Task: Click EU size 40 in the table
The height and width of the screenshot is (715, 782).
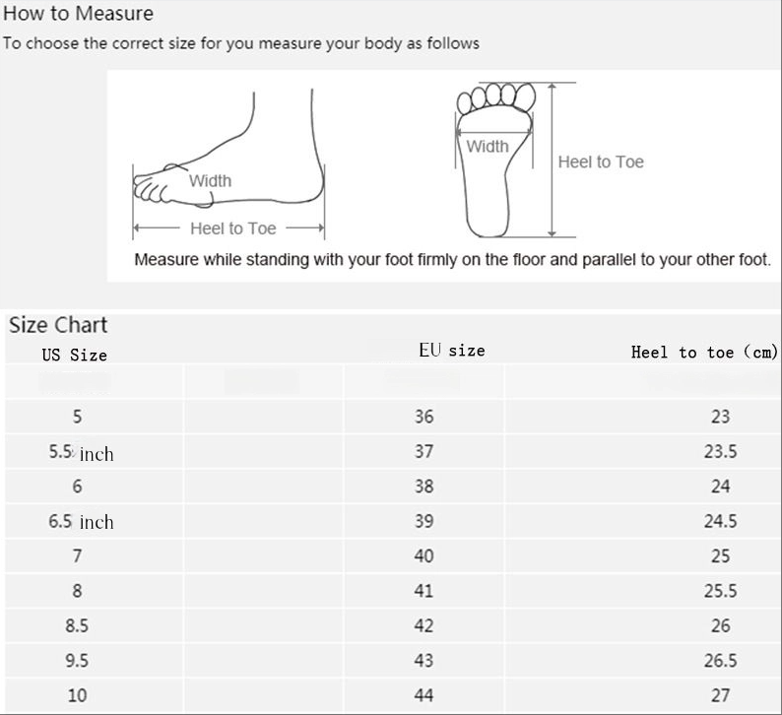Action: tap(424, 556)
